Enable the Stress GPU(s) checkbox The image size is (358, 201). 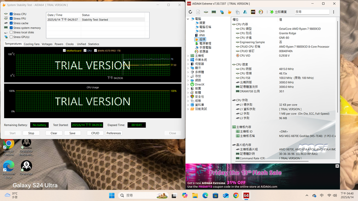coord(11,37)
